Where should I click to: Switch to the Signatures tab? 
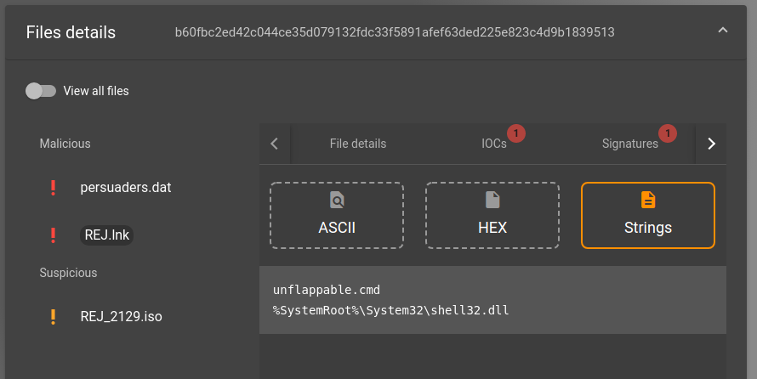click(x=629, y=144)
